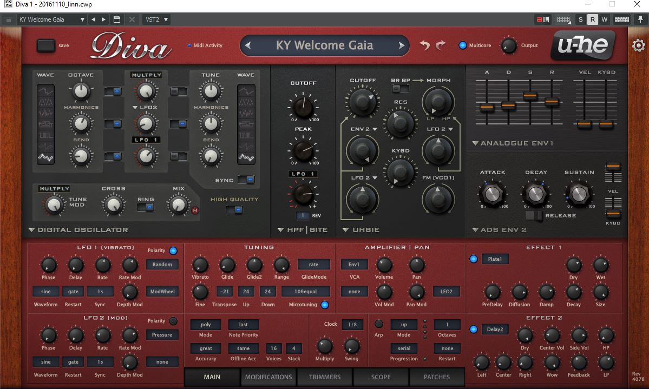Click the save button
This screenshot has height=389, width=649.
click(x=46, y=45)
